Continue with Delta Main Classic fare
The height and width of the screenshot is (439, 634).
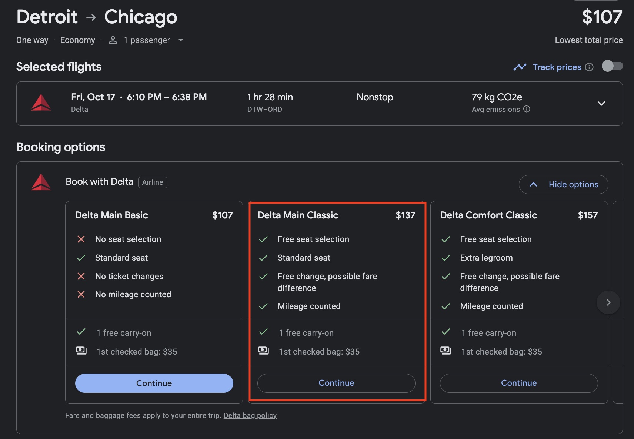click(336, 383)
